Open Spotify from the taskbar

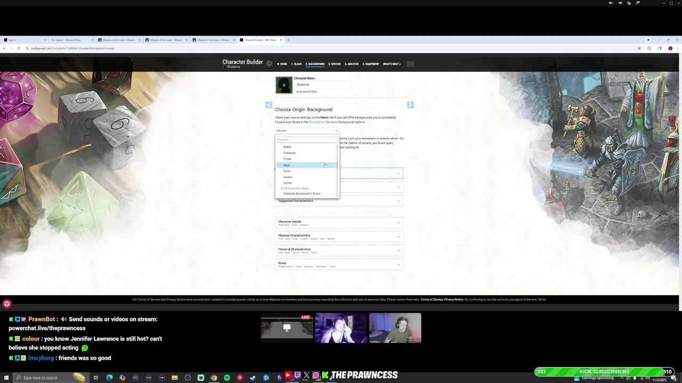click(x=226, y=378)
